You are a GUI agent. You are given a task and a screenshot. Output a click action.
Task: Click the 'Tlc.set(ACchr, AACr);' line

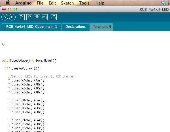click(x=26, y=89)
